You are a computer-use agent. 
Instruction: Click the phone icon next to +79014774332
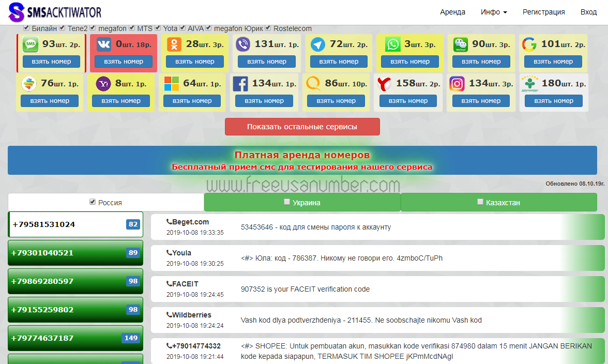169,346
